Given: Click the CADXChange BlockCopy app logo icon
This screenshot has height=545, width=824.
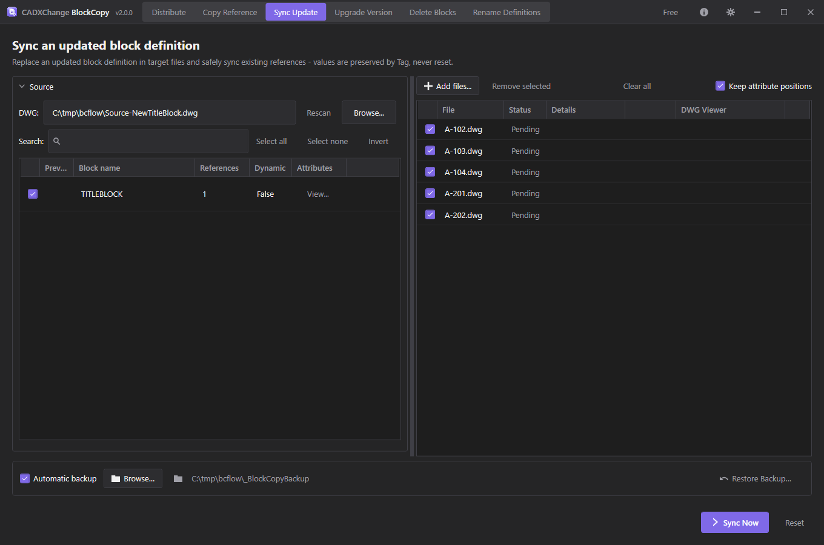Looking at the screenshot, I should [x=12, y=12].
